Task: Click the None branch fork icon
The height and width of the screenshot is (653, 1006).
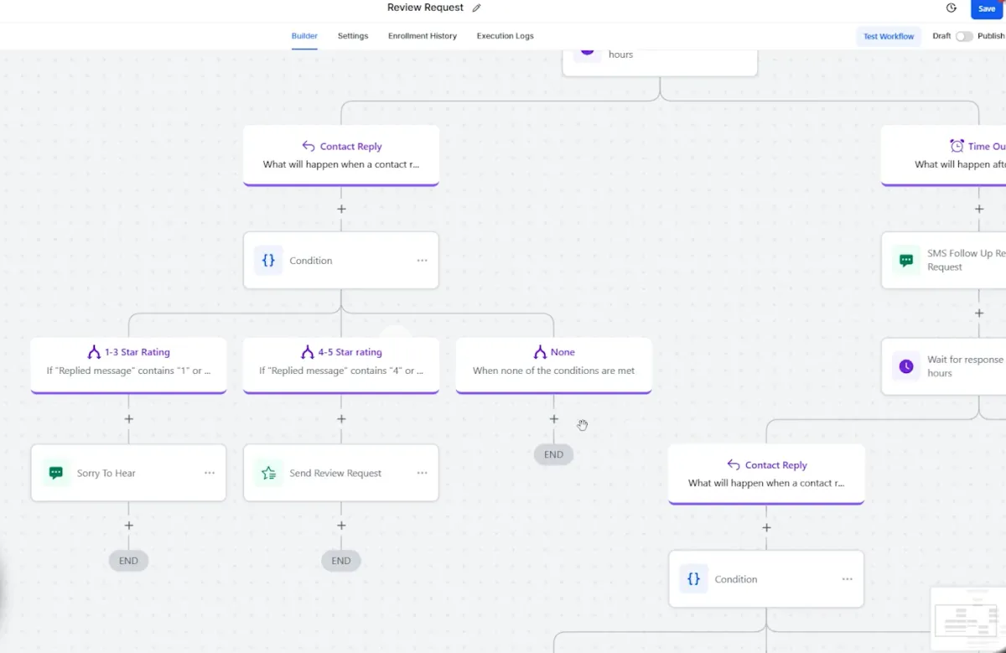Action: pos(540,352)
